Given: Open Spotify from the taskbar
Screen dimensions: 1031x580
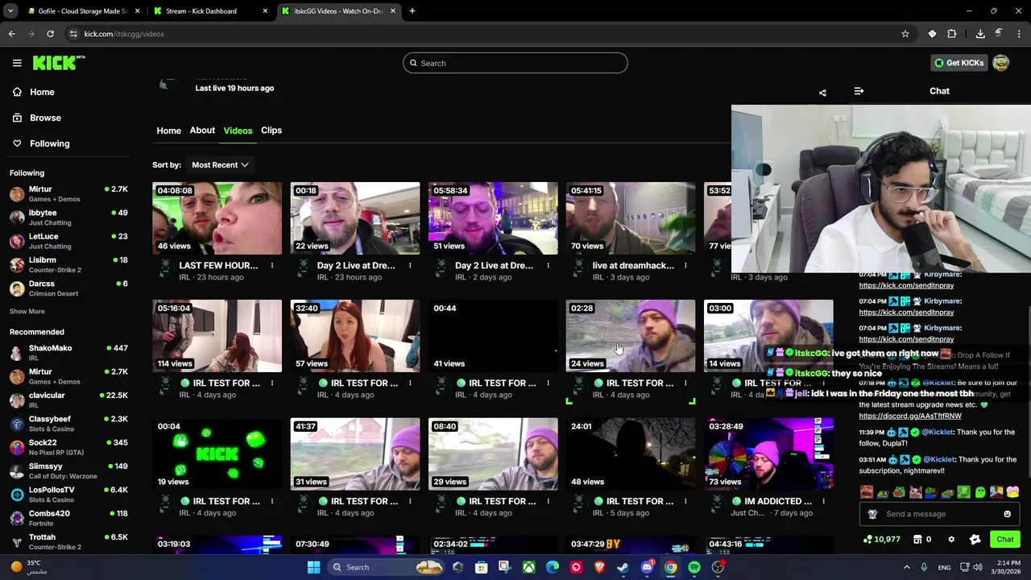Looking at the screenshot, I should pos(694,567).
